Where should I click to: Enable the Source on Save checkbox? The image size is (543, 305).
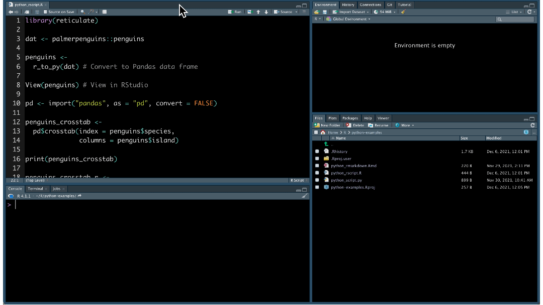click(45, 11)
